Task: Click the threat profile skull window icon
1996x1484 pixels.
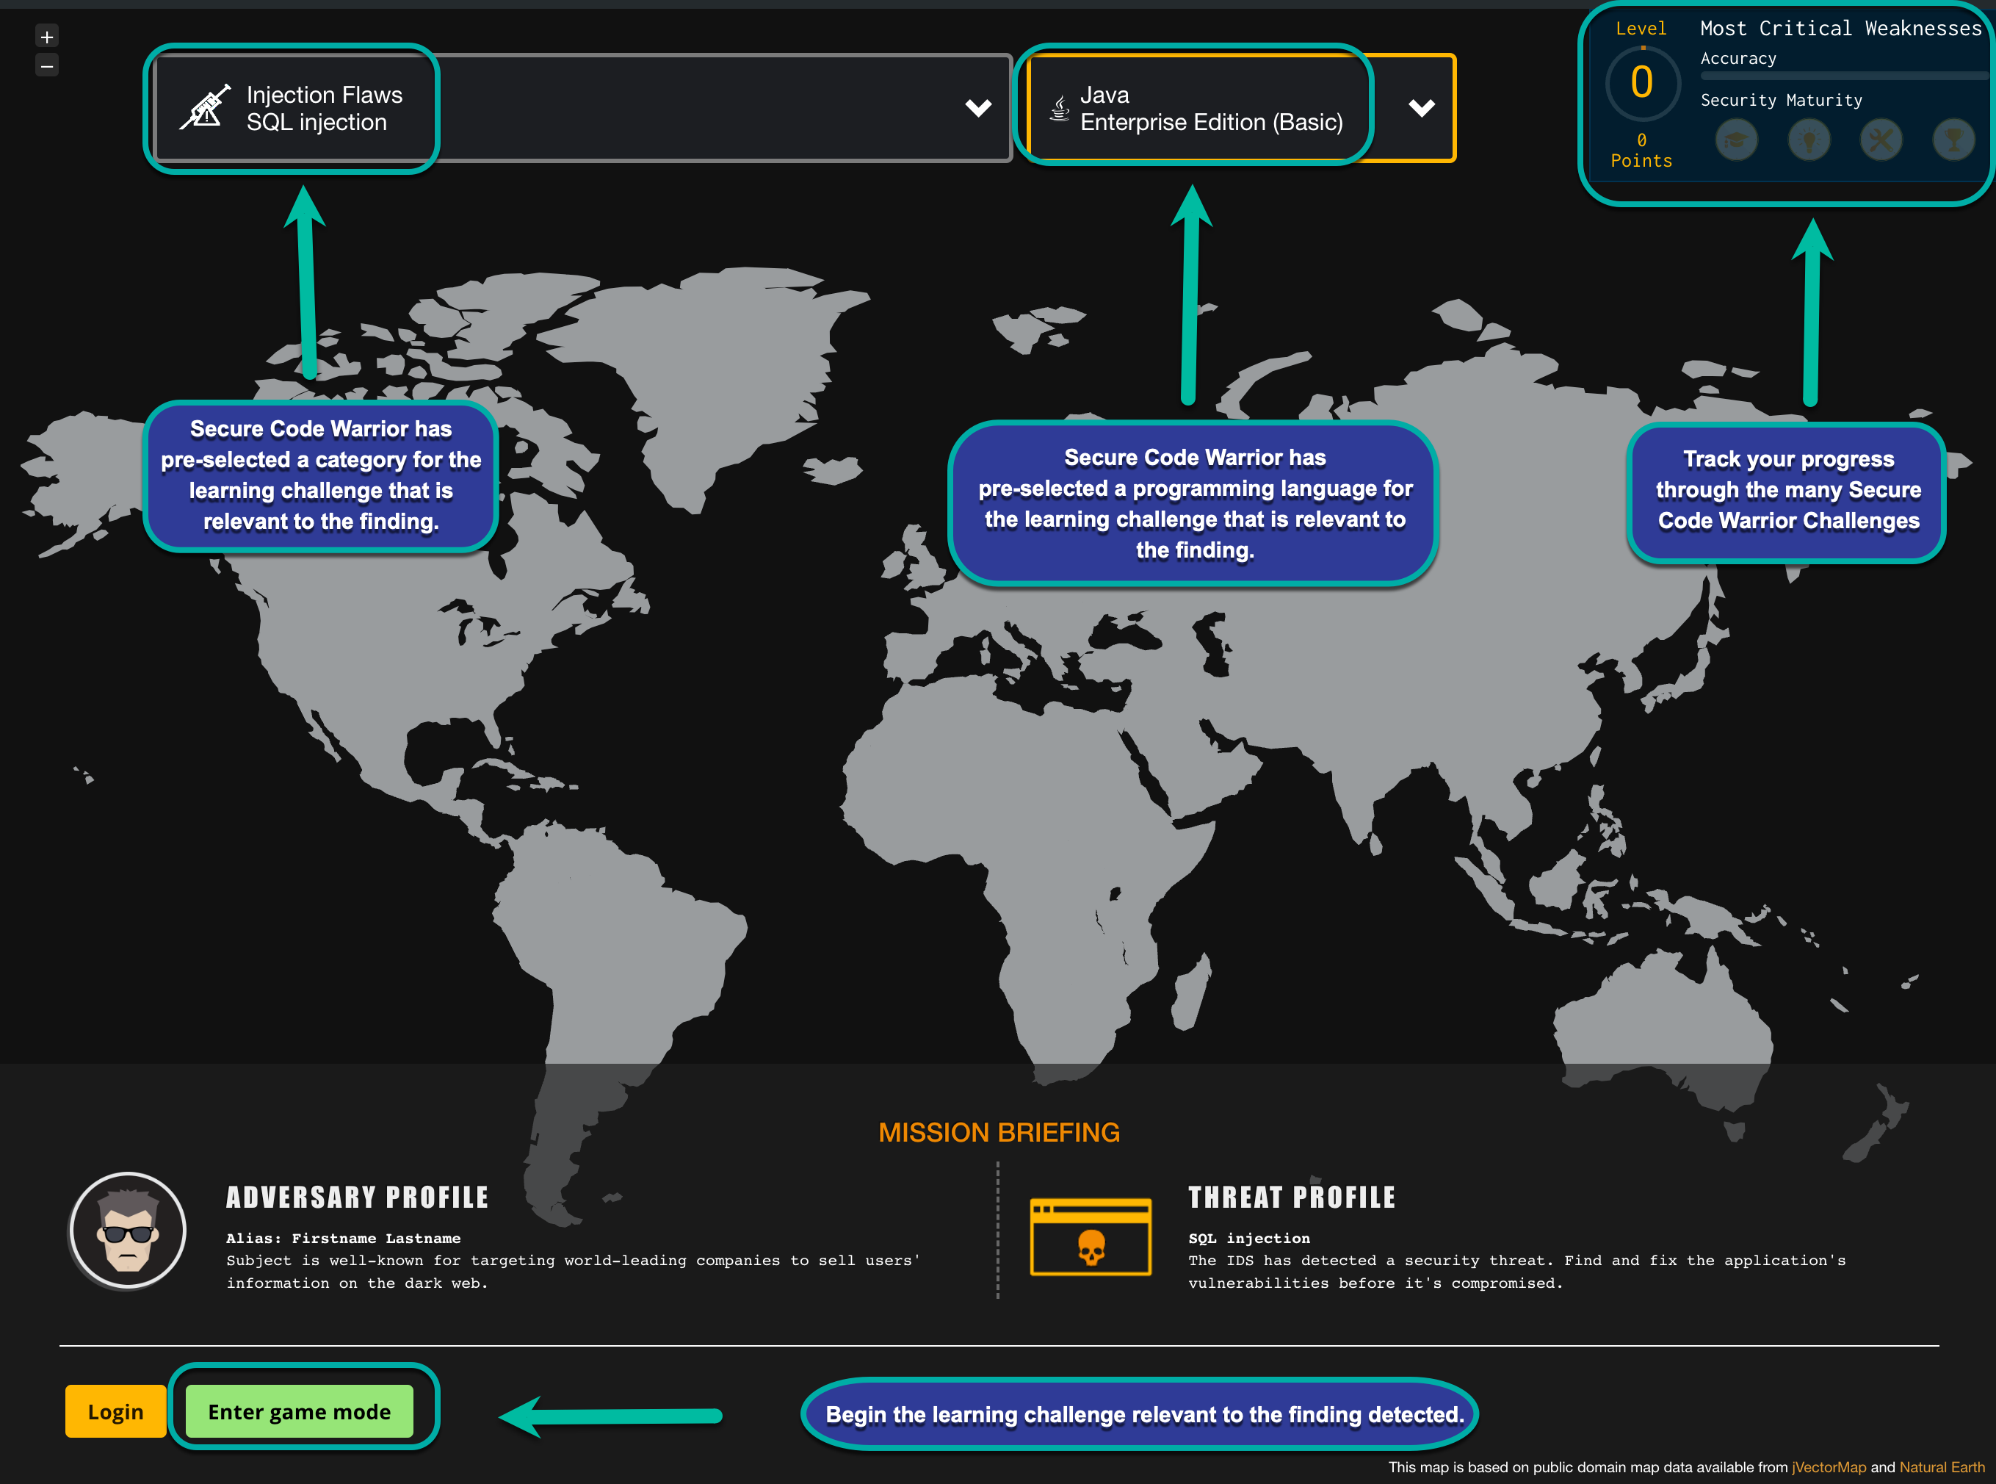Action: click(x=1091, y=1237)
